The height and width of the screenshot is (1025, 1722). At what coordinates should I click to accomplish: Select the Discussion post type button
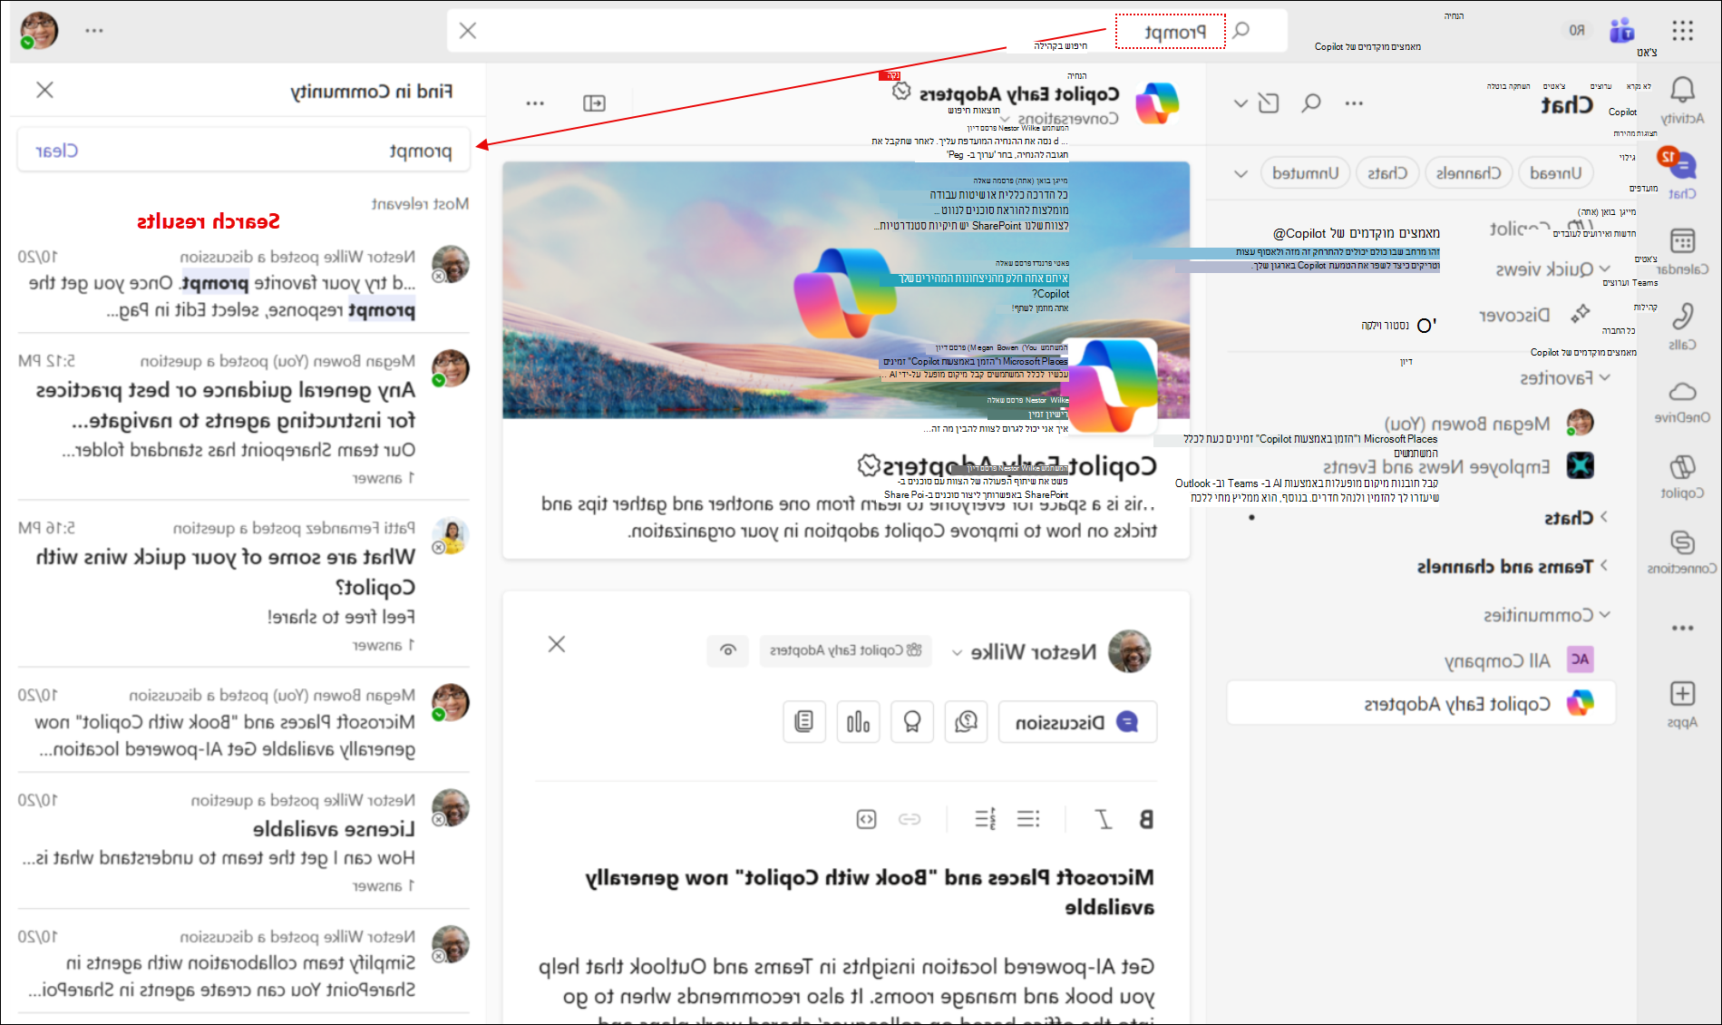coord(1077,722)
